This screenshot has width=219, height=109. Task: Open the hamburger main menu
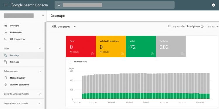point(6,5)
